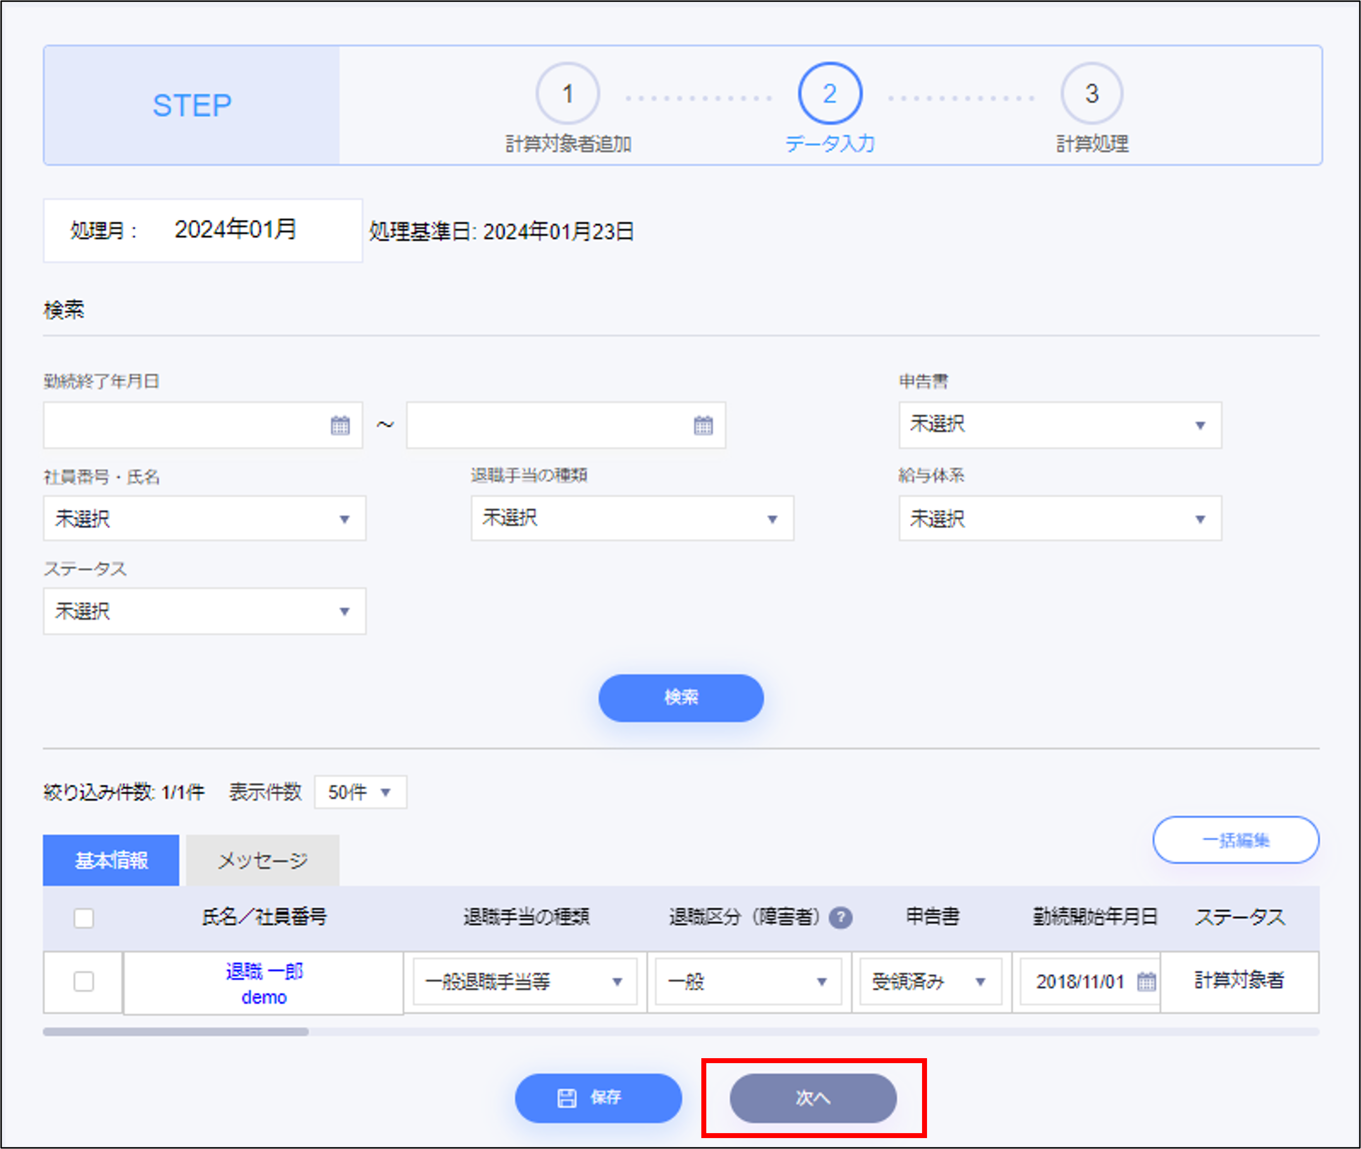Viewport: 1361px width, 1149px height.
Task: Click step 1 circle 計算対象者追加
Action: (x=567, y=94)
